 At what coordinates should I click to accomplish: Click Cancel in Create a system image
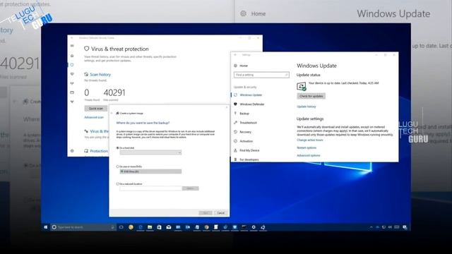(x=221, y=213)
